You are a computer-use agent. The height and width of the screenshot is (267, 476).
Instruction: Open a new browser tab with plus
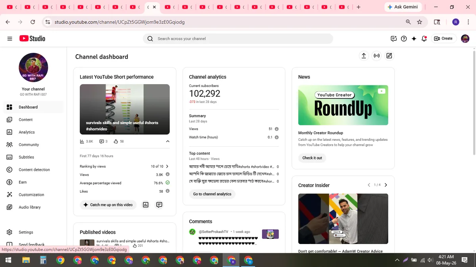click(x=359, y=7)
